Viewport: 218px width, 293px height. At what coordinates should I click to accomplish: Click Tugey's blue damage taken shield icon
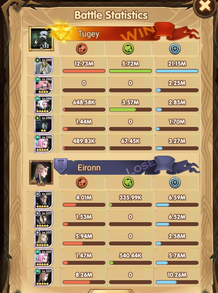click(175, 49)
